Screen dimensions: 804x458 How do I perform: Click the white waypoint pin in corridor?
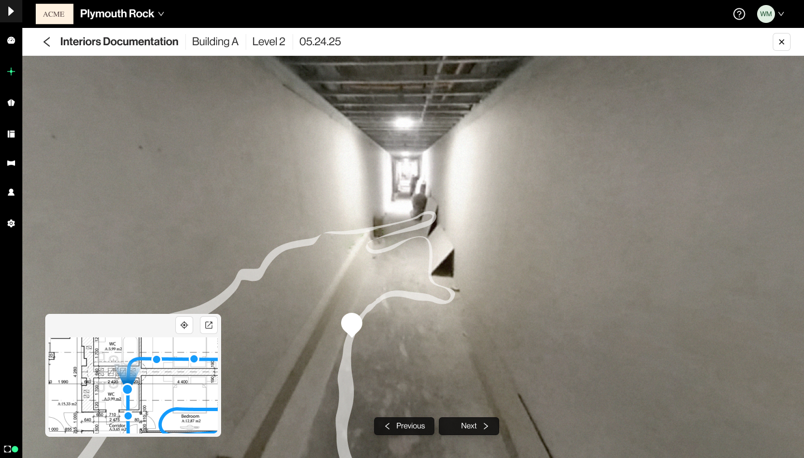click(x=351, y=323)
